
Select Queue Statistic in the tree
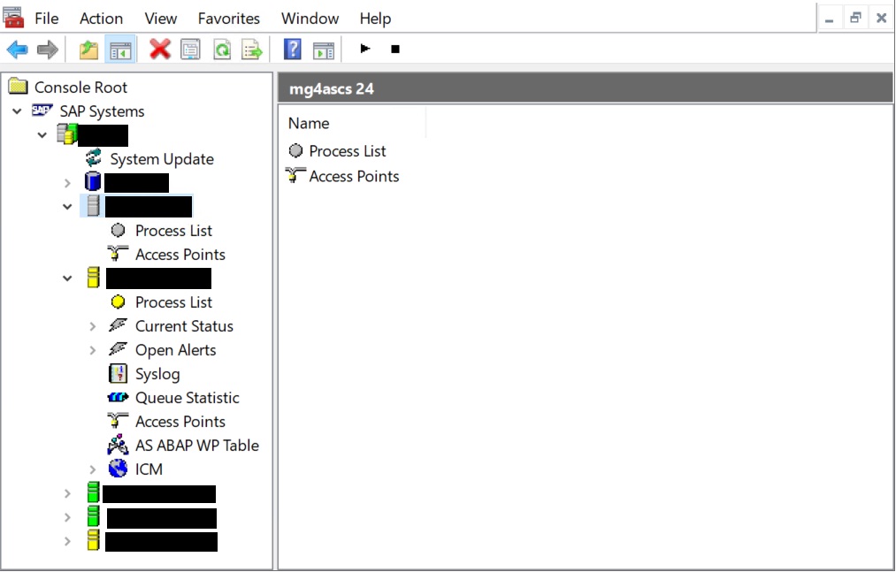[187, 398]
